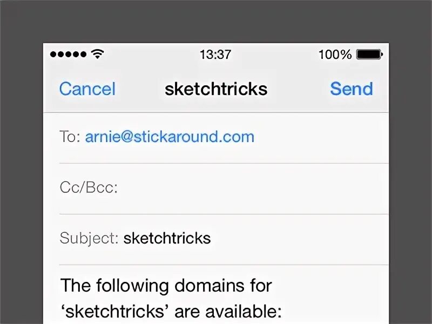Tap the To: label
432x324 pixels.
[x=70, y=137]
